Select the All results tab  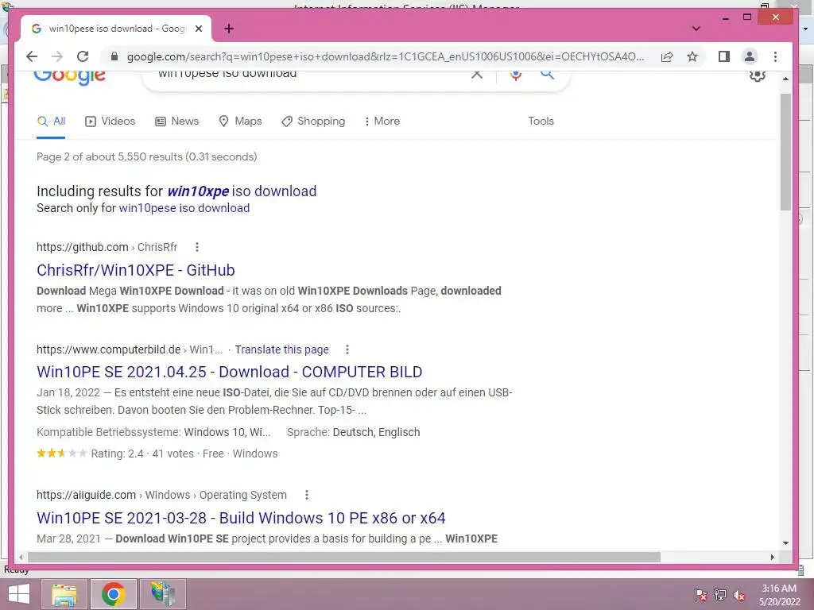[51, 122]
